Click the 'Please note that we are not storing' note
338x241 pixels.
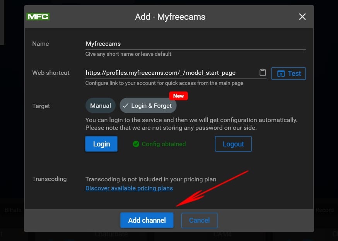[x=171, y=128]
